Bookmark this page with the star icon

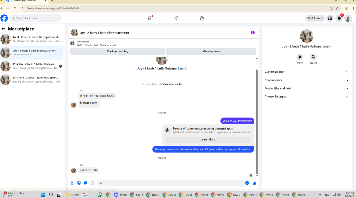[337, 8]
